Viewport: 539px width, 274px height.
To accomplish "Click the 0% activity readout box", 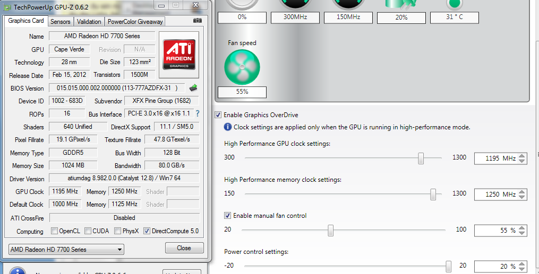I will click(242, 17).
